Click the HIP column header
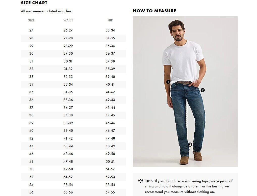Viewport: 257px width, 196px height. (110, 20)
